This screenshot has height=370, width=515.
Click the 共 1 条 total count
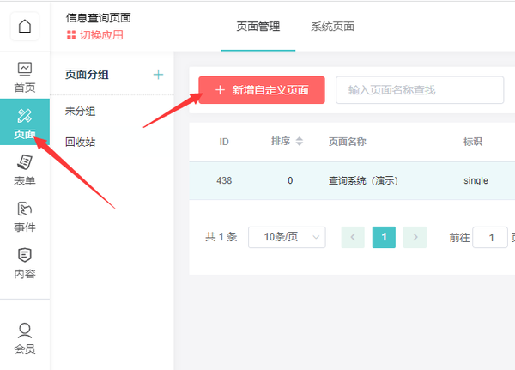pyautogui.click(x=221, y=237)
